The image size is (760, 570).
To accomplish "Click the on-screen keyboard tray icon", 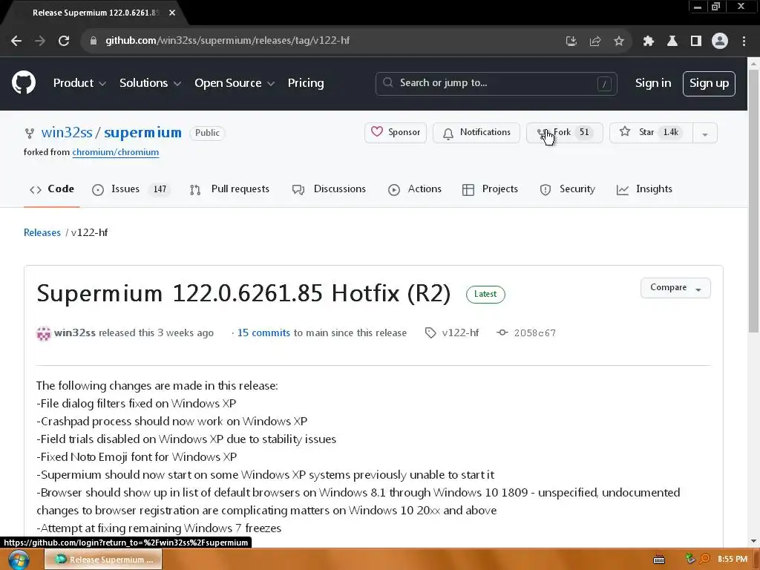I will [x=659, y=560].
